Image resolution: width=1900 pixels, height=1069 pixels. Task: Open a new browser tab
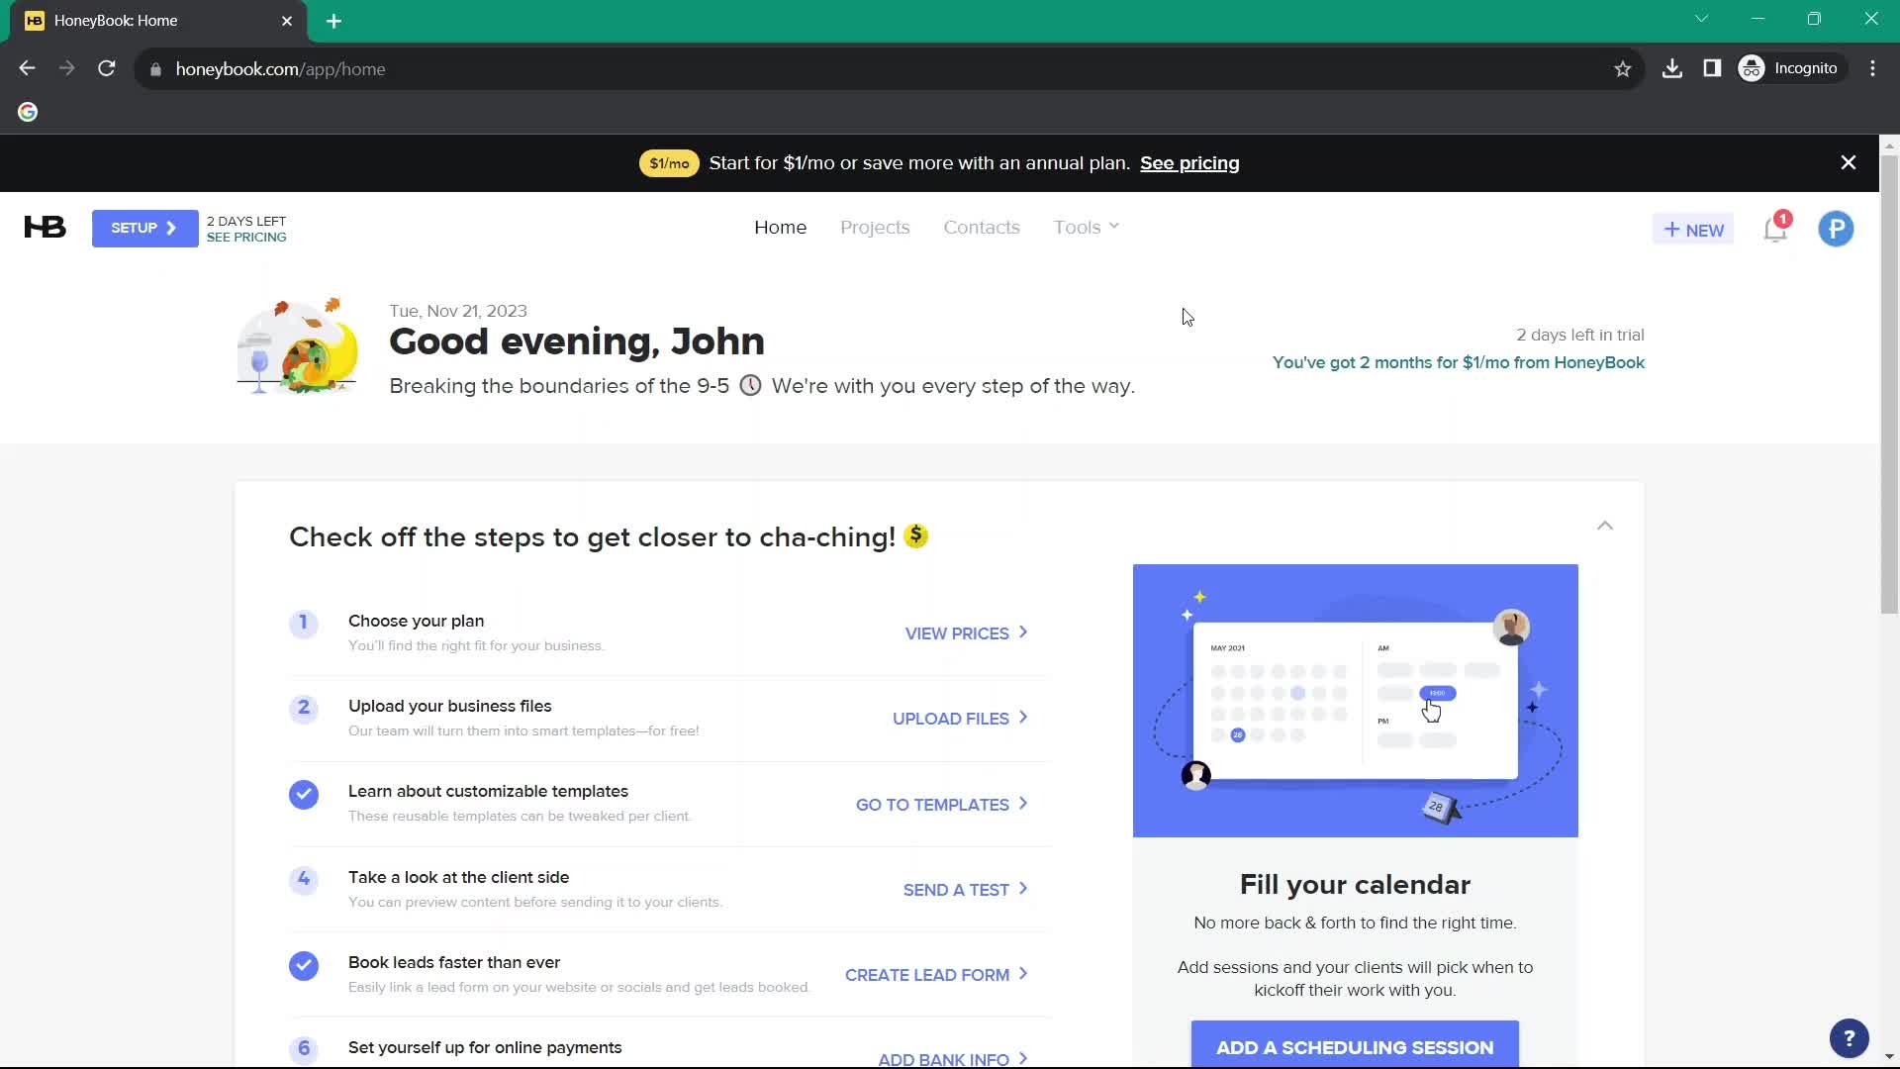point(333,21)
